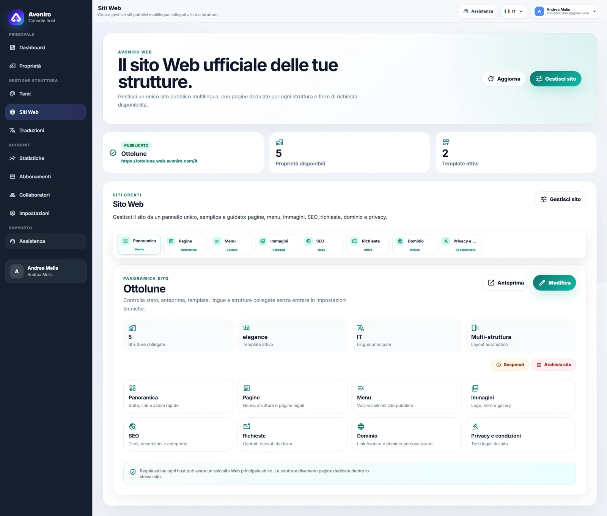Click the Template attivi widgets icon

pyautogui.click(x=446, y=142)
